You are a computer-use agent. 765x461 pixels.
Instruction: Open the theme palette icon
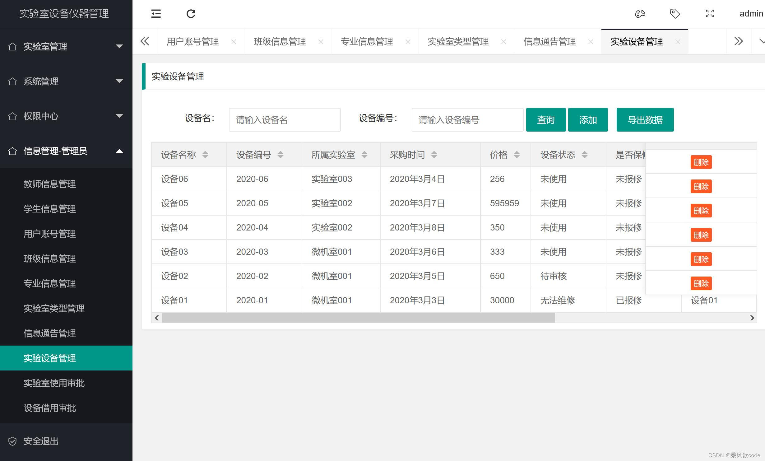(x=640, y=14)
